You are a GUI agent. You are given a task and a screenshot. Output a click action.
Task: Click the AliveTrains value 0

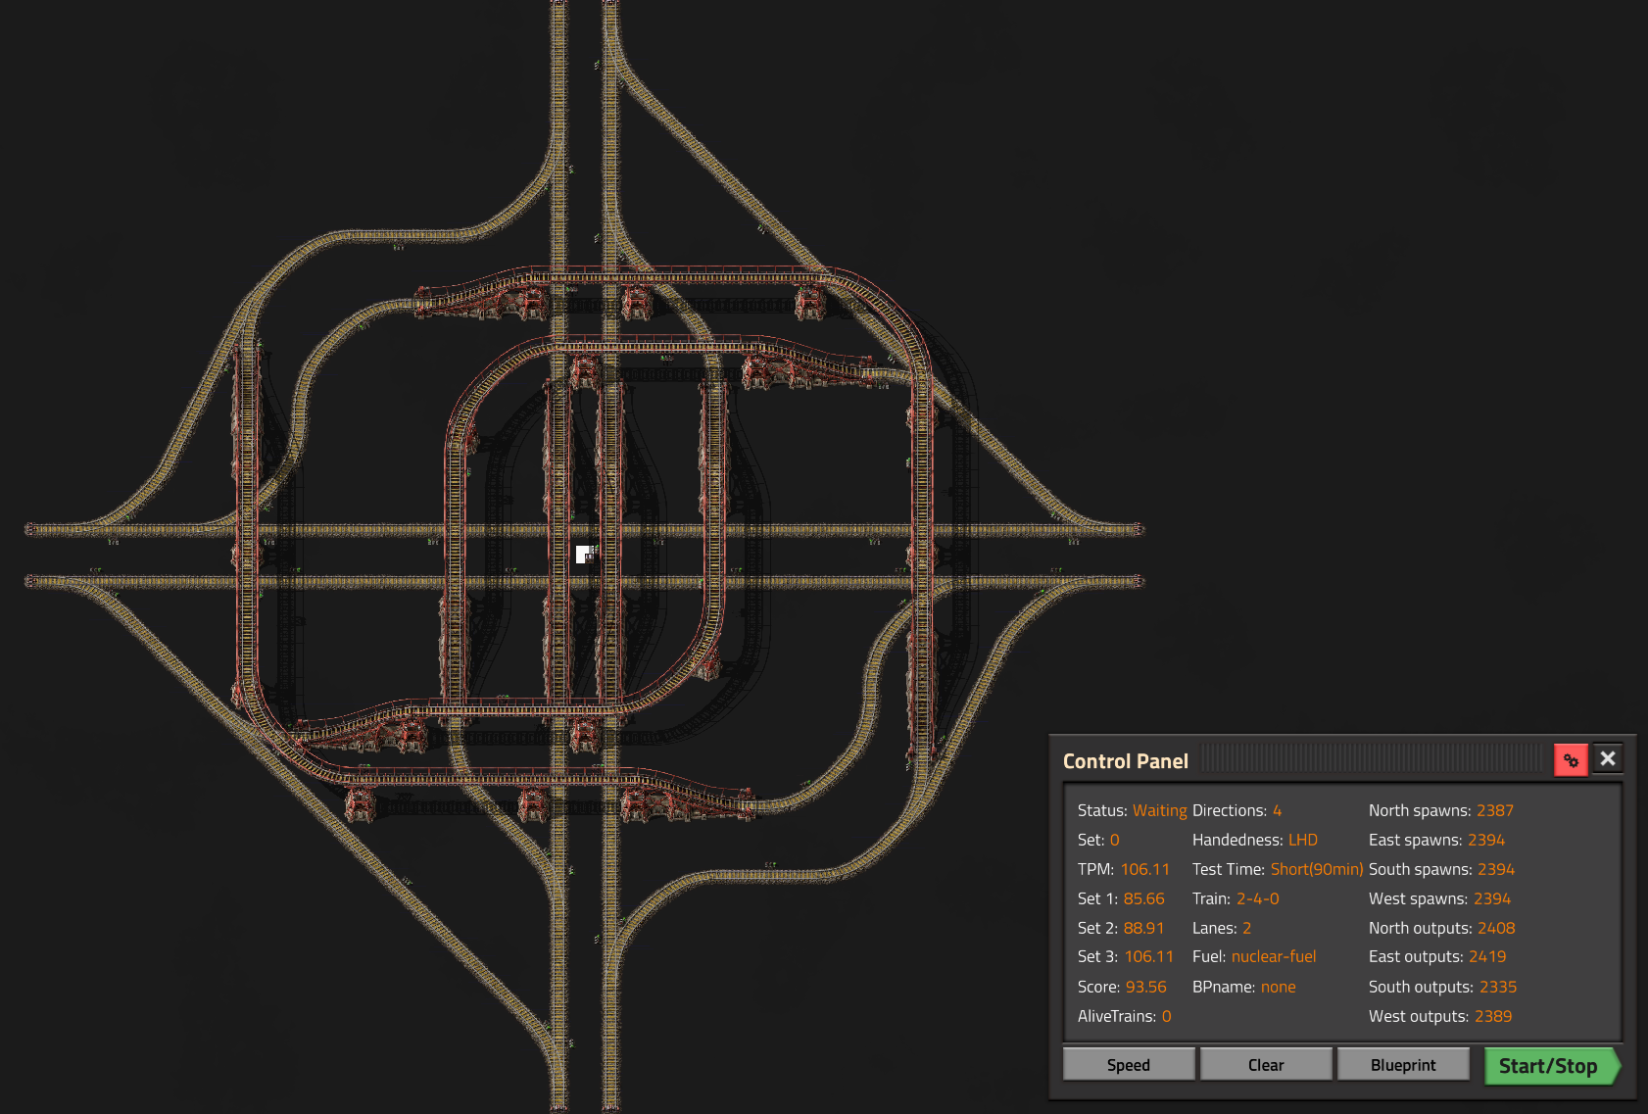pyautogui.click(x=1166, y=1017)
